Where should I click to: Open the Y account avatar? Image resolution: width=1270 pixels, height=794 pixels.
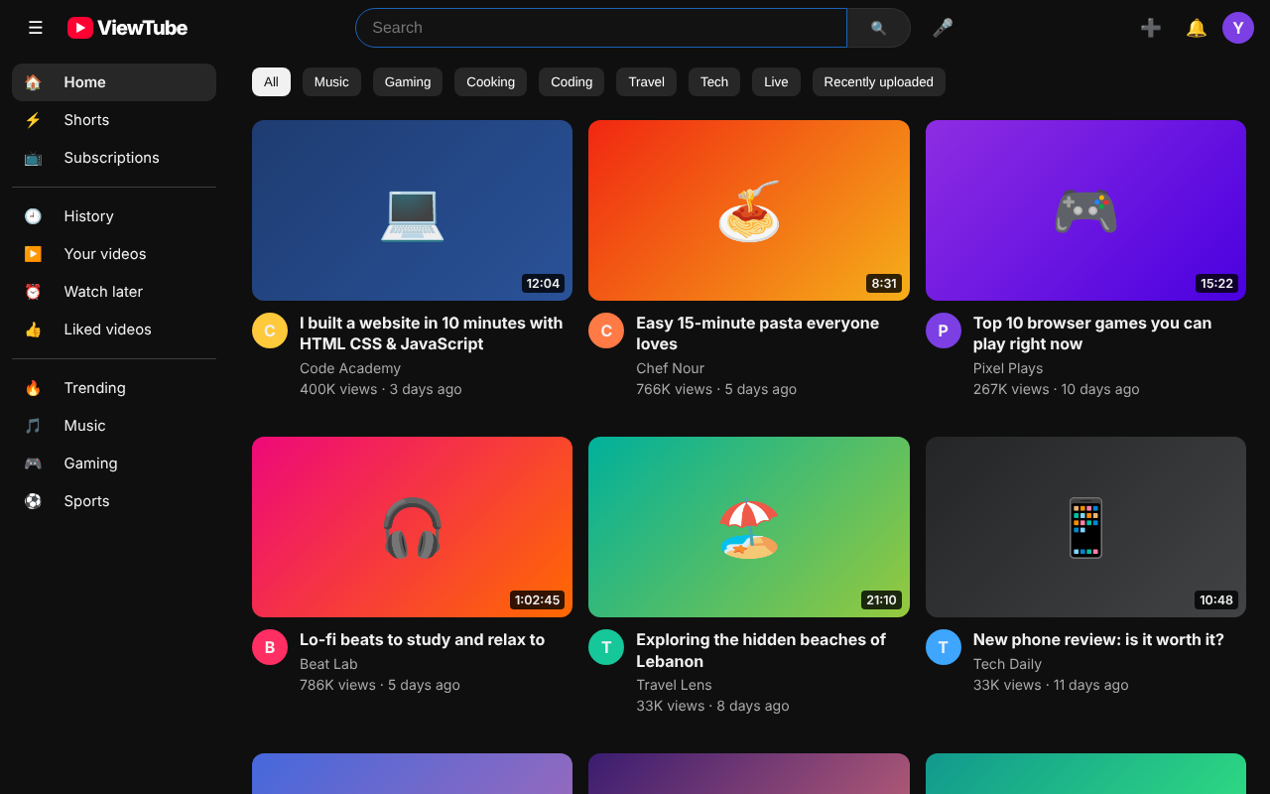1238,28
